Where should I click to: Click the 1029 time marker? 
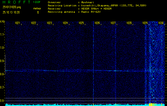pos(145,23)
